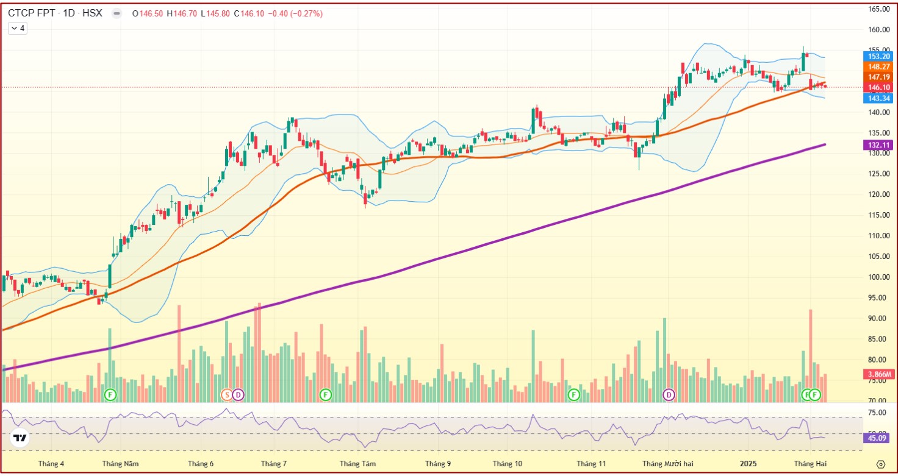Screen dimensions: 901x476
Task: Click the 2025 time axis label
Action: click(x=748, y=464)
